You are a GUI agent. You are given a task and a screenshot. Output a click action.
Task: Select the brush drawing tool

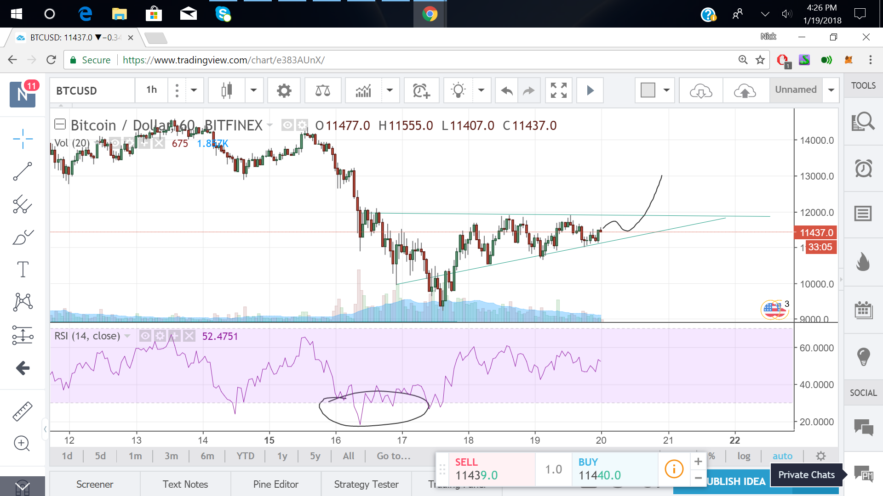click(x=23, y=237)
